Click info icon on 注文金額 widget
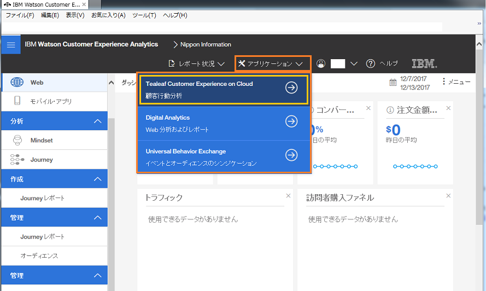The height and width of the screenshot is (291, 486). 390,110
